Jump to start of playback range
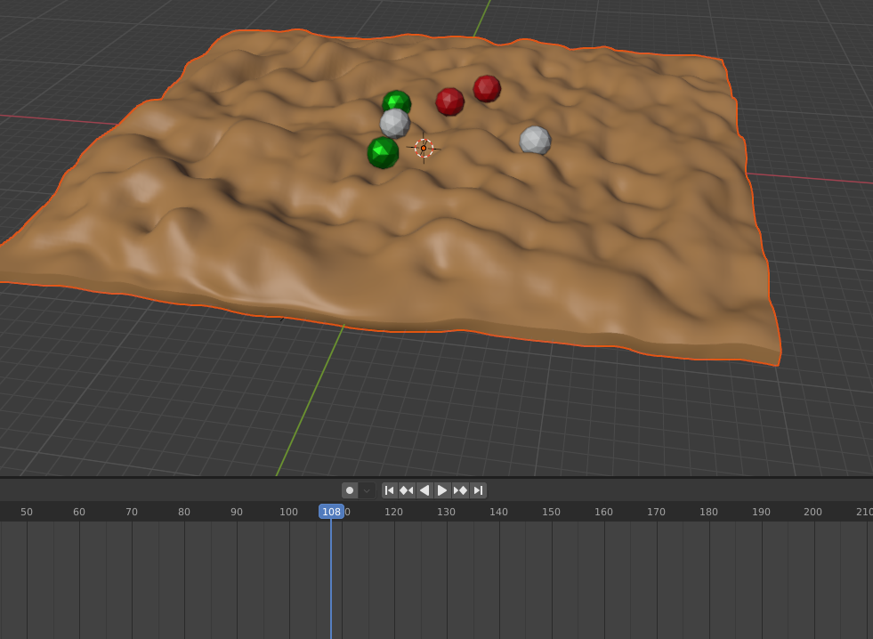The width and height of the screenshot is (873, 639). pyautogui.click(x=389, y=489)
